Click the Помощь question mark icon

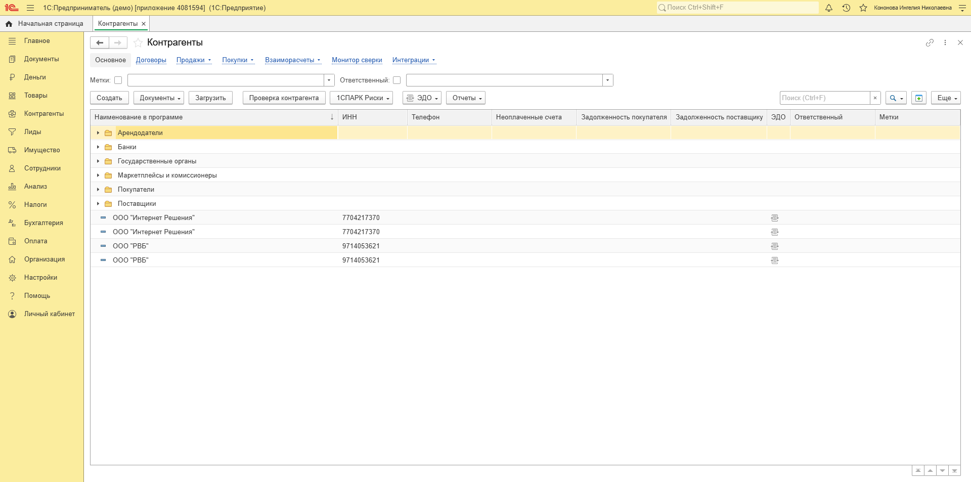click(12, 296)
